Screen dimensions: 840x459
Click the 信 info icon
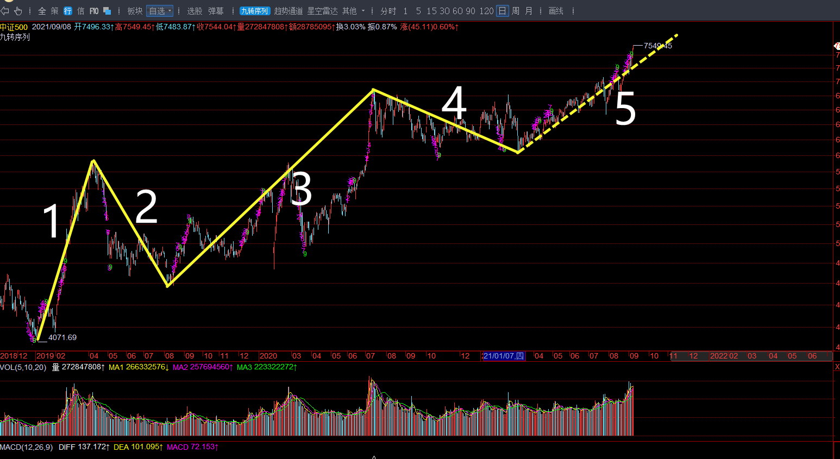point(81,11)
